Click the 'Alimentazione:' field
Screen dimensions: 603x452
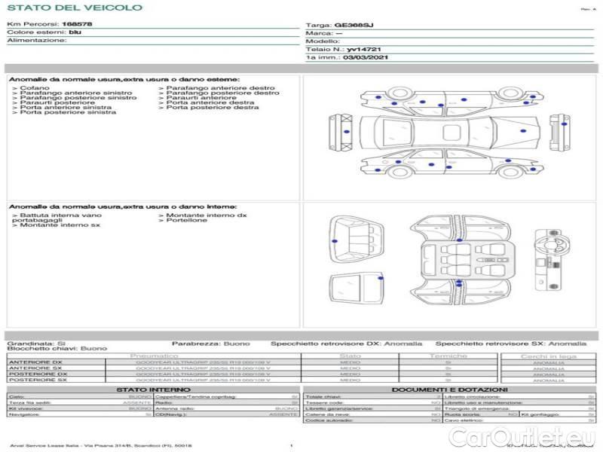[x=37, y=40]
